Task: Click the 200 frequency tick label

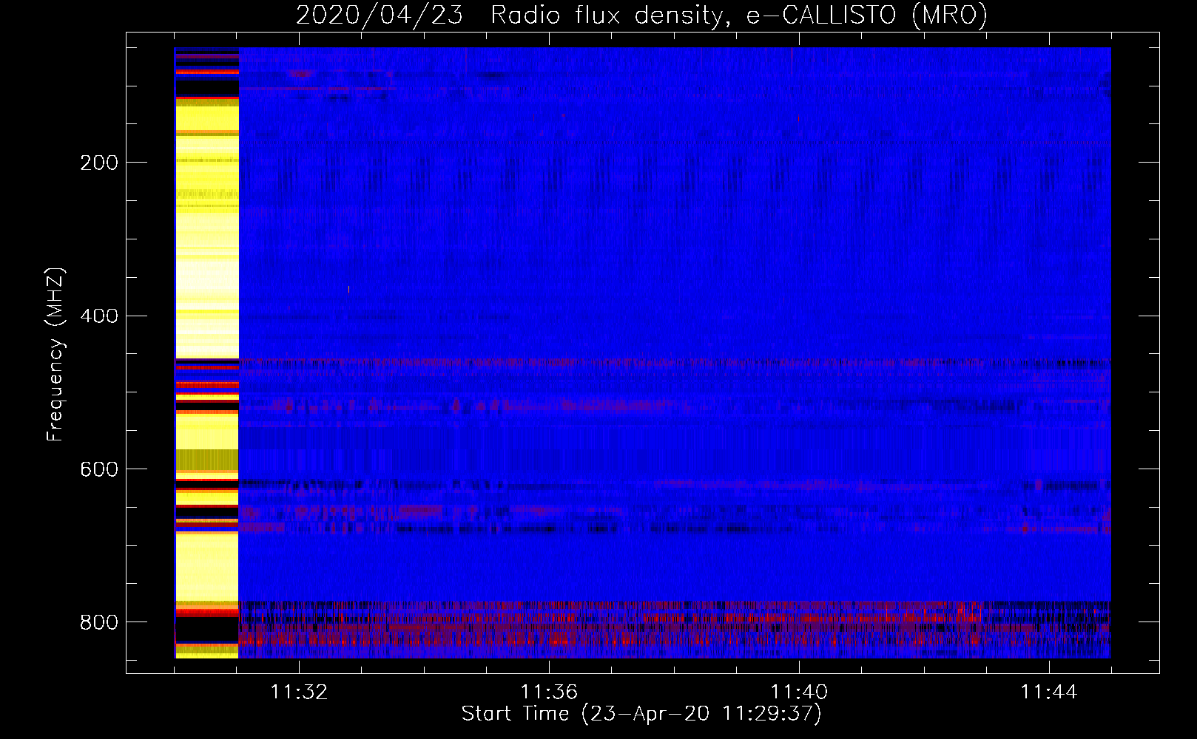Action: (x=98, y=163)
